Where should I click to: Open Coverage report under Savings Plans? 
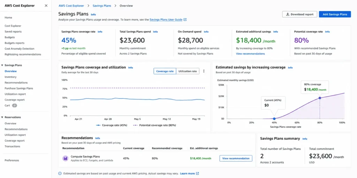point(15,100)
